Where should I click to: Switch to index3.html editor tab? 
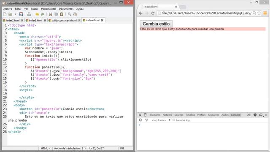(x=35, y=20)
